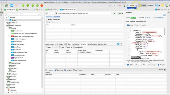Click the request URL input field
Image resolution: width=170 pixels, height=95 pixels.
(85, 13)
